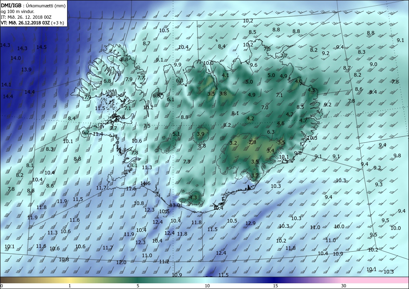Click the value 11.2 near the bottom
Viewport: 409px width, 289px height.
click(x=164, y=261)
